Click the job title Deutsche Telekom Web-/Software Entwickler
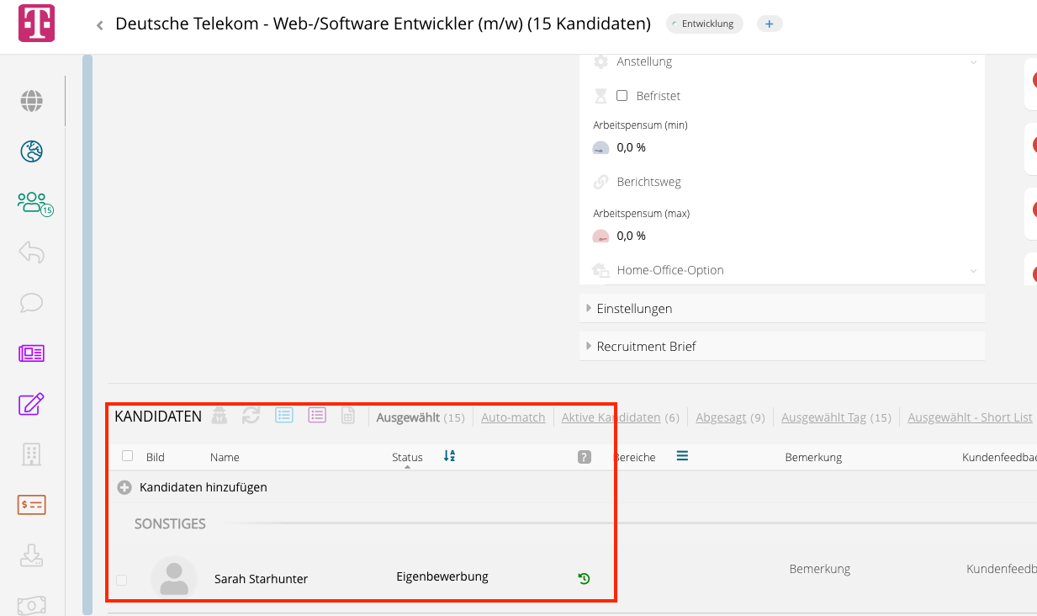 [383, 24]
